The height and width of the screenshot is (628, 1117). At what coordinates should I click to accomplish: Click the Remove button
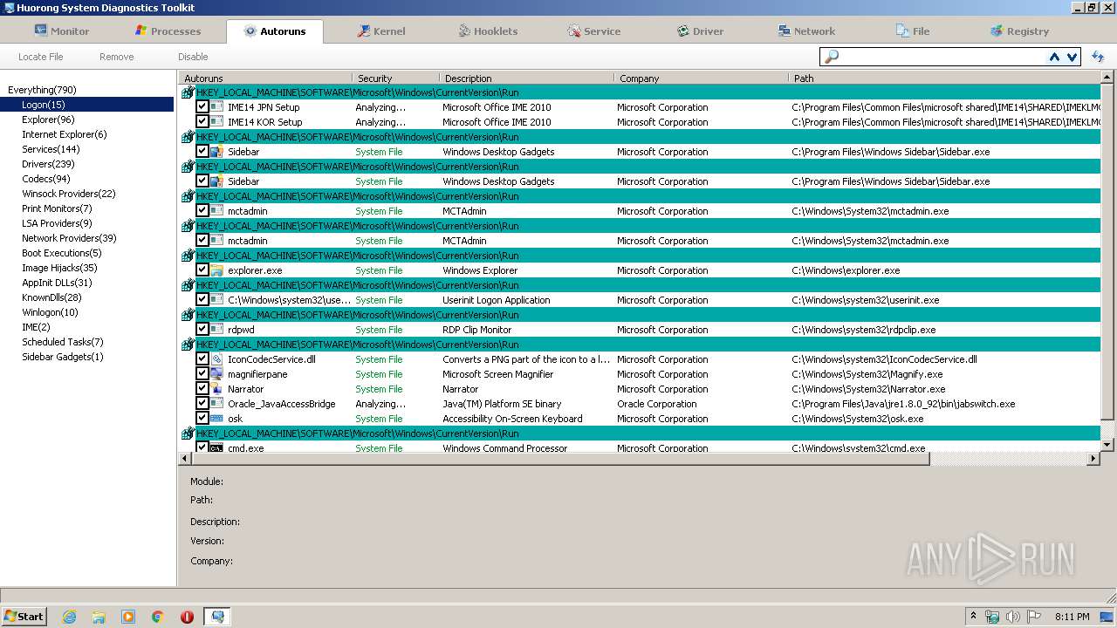116,57
